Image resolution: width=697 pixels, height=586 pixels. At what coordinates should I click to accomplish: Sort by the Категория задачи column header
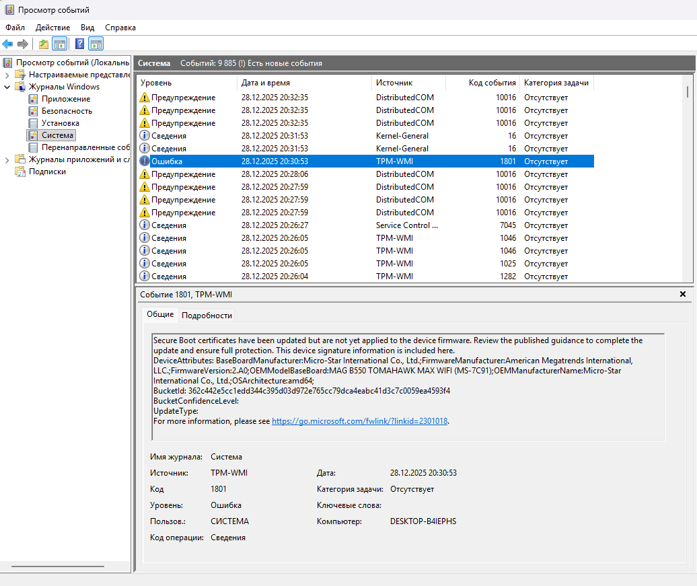[556, 83]
